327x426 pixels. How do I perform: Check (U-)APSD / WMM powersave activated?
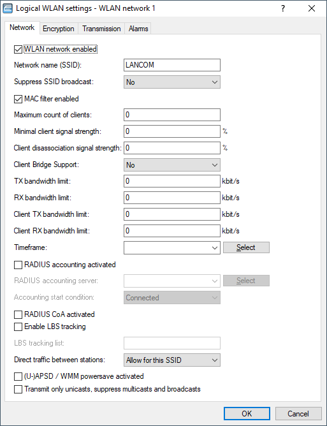[x=18, y=376]
